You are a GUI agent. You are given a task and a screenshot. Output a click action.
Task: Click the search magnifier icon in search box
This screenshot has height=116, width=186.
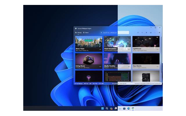(101, 33)
